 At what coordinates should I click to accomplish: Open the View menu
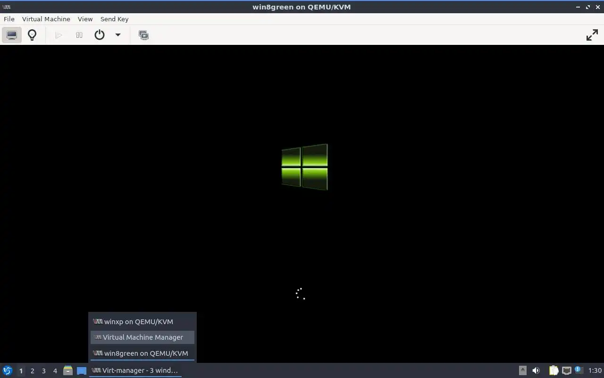tap(85, 19)
